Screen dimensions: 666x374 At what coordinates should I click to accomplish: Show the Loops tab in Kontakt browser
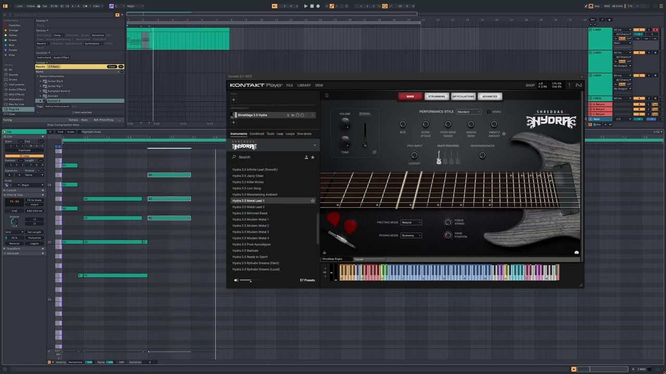[x=290, y=133]
